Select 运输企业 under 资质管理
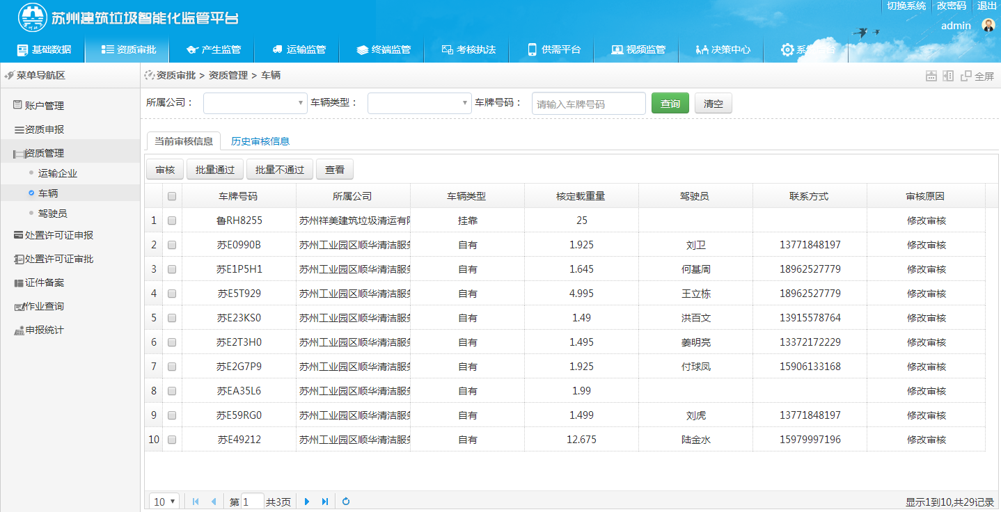This screenshot has height=512, width=1001. click(57, 173)
